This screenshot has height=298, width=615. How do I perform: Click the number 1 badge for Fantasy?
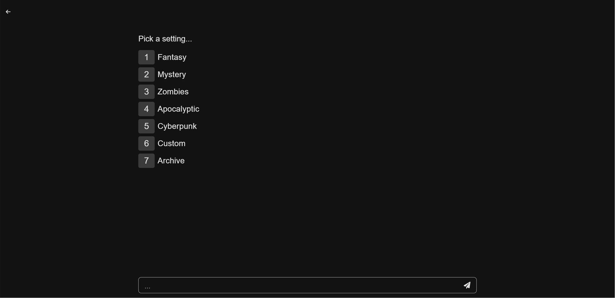point(146,57)
